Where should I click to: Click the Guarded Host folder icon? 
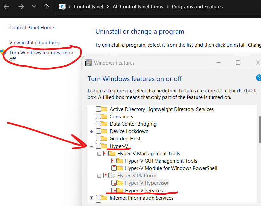[x=104, y=138]
